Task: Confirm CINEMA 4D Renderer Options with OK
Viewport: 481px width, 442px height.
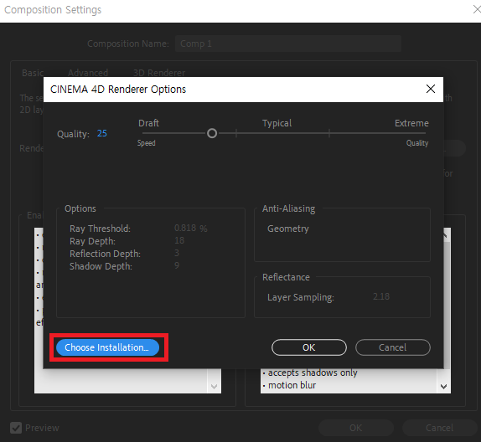Action: click(x=309, y=347)
